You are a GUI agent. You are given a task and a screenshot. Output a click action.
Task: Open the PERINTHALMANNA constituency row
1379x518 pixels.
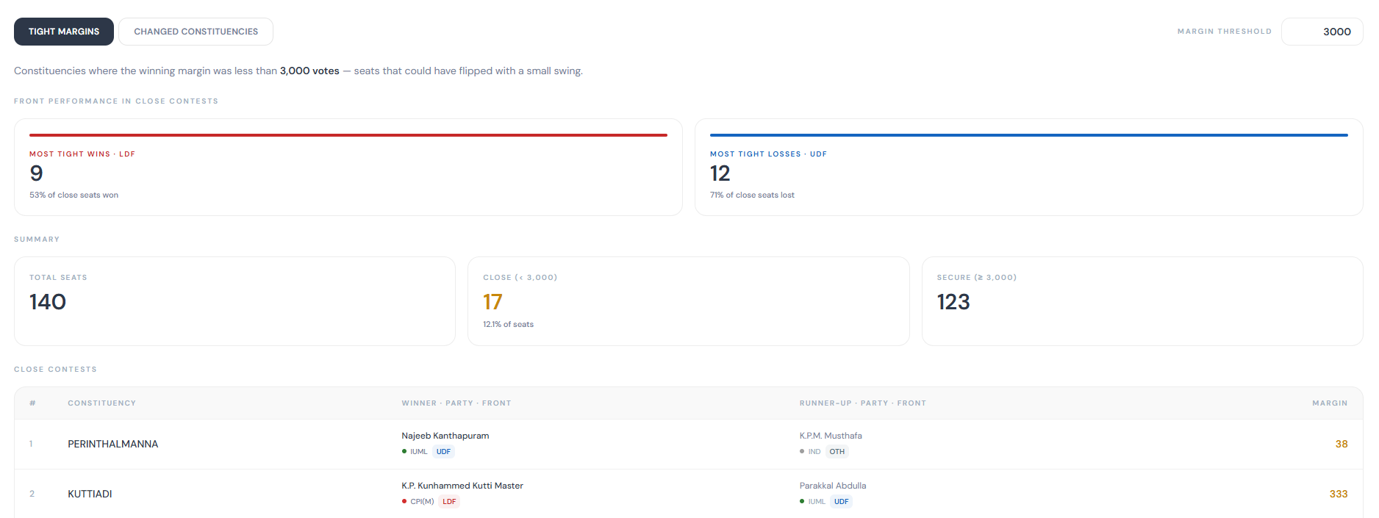click(113, 445)
